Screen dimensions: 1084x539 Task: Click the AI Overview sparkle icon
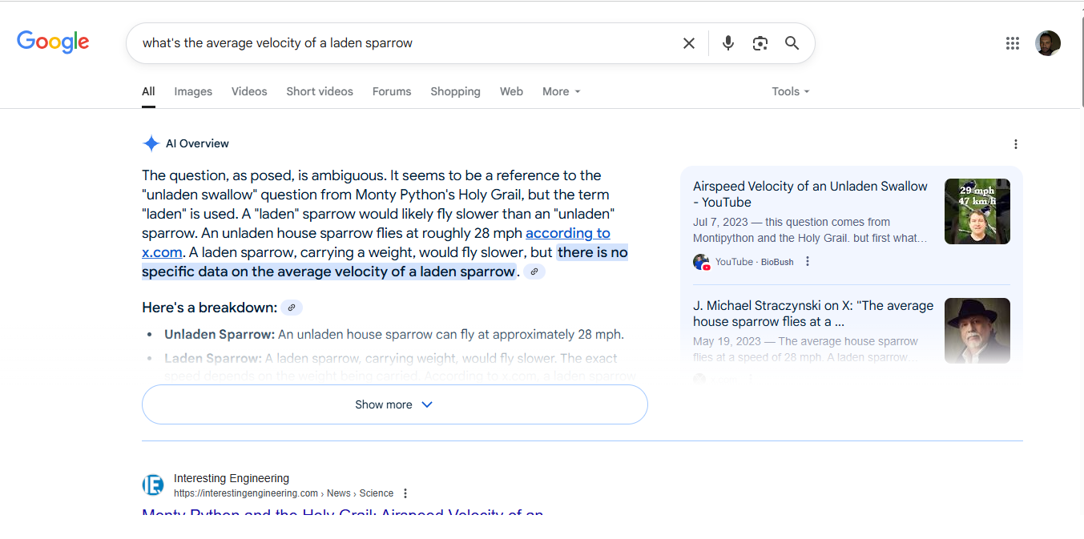tap(151, 143)
